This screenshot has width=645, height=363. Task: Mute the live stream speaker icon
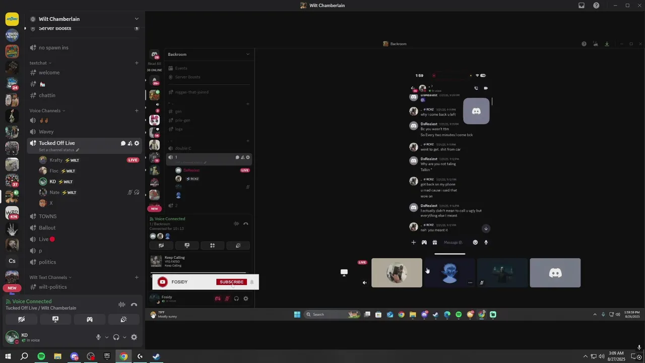[365, 283]
